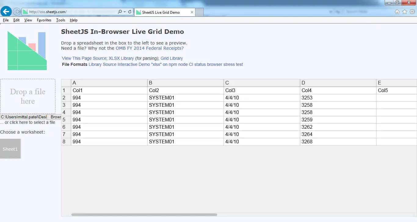Restore down the browser window
The height and width of the screenshot is (222, 417).
[x=397, y=3]
